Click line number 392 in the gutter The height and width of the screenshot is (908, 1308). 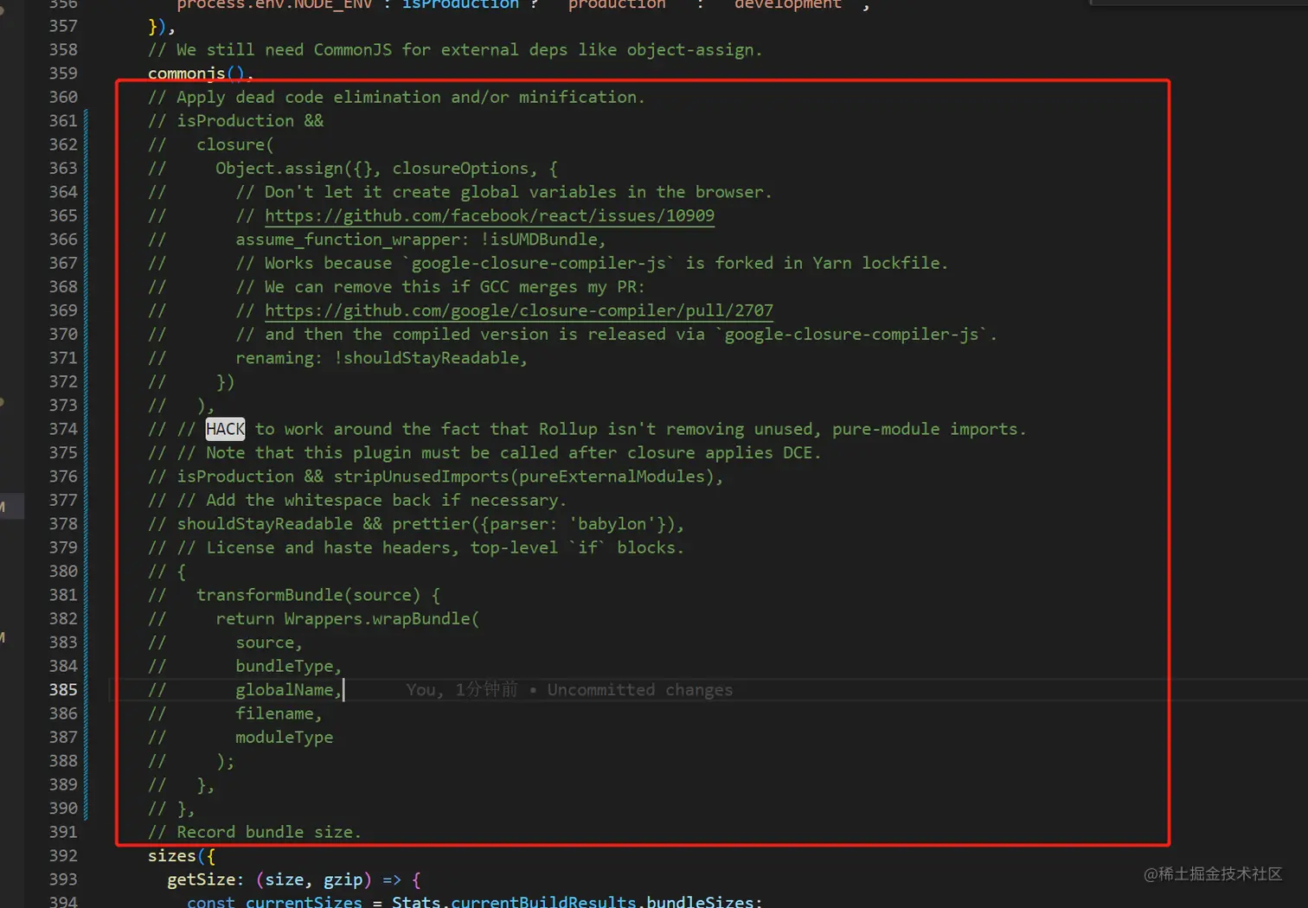(x=63, y=856)
